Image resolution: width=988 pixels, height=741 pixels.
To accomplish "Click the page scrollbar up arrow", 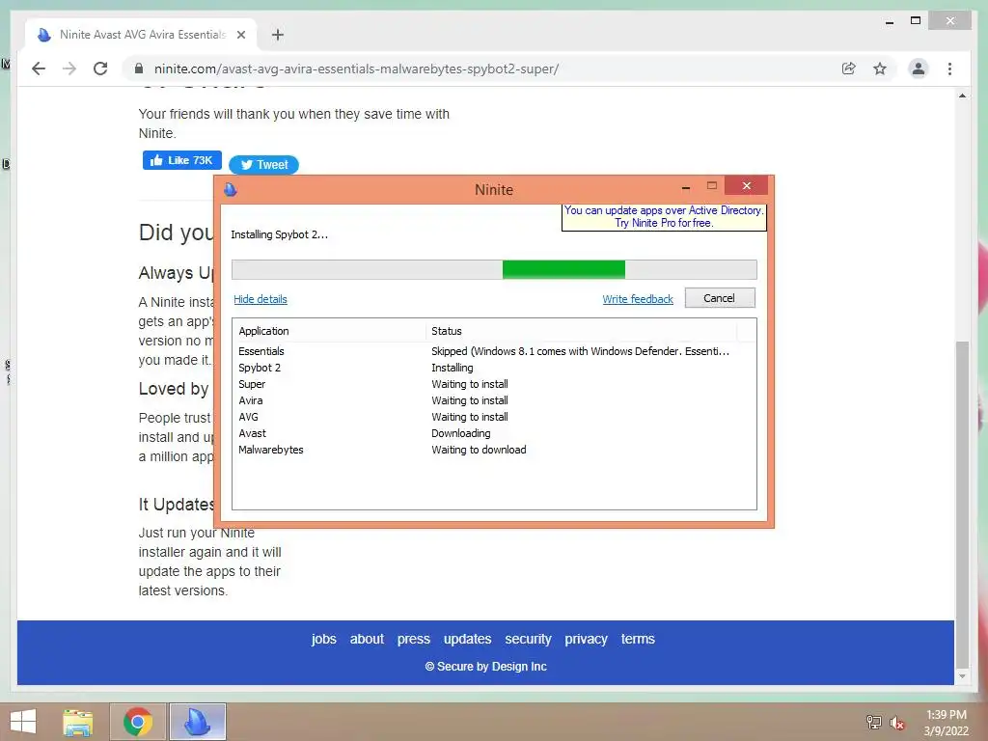I will (962, 96).
